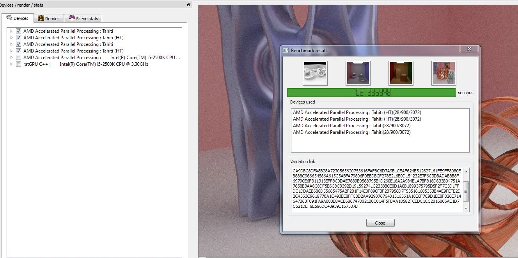
Task: Undock the Devices / render / stats panel
Action: [x=189, y=5]
